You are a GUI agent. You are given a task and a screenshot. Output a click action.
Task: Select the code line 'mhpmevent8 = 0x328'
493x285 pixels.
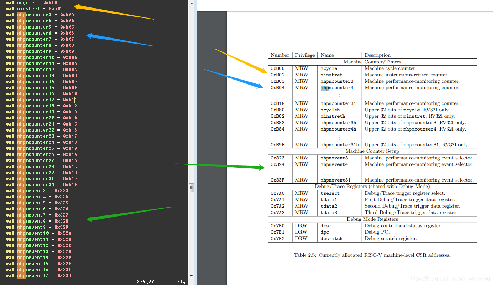[43, 221]
